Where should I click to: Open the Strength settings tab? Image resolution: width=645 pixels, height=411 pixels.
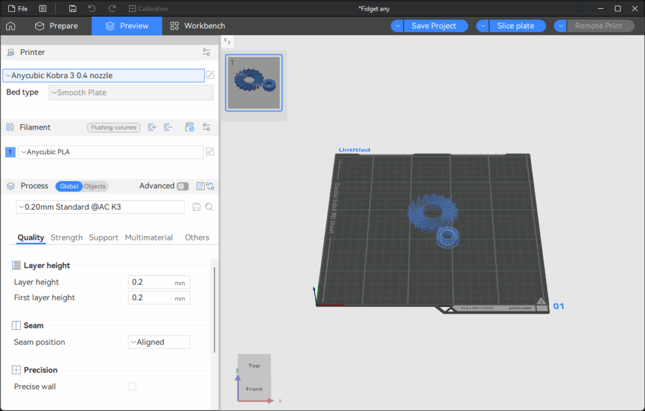[66, 237]
